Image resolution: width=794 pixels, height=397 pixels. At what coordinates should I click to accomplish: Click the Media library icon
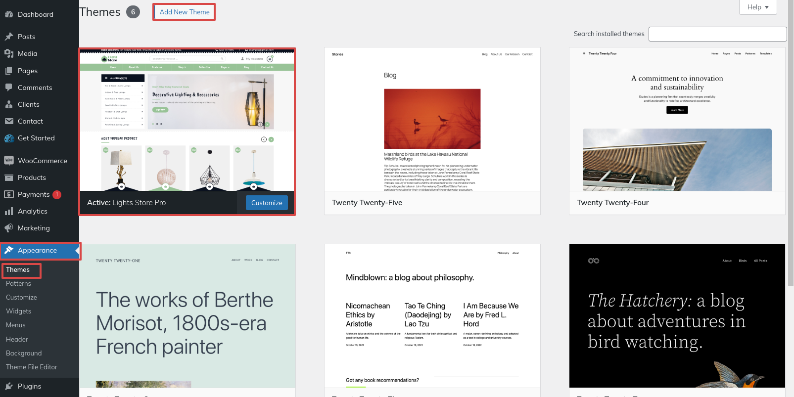coord(9,53)
